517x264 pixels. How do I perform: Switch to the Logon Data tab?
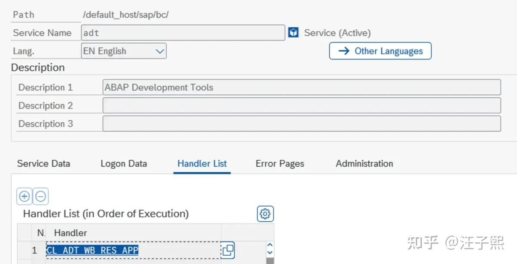pyautogui.click(x=124, y=163)
